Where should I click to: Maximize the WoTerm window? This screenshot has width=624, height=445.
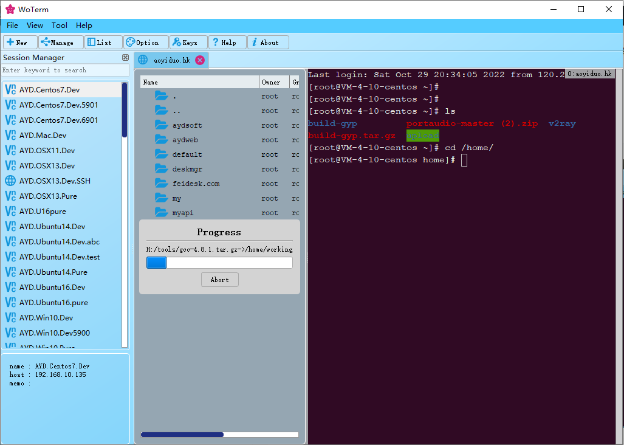tap(581, 9)
